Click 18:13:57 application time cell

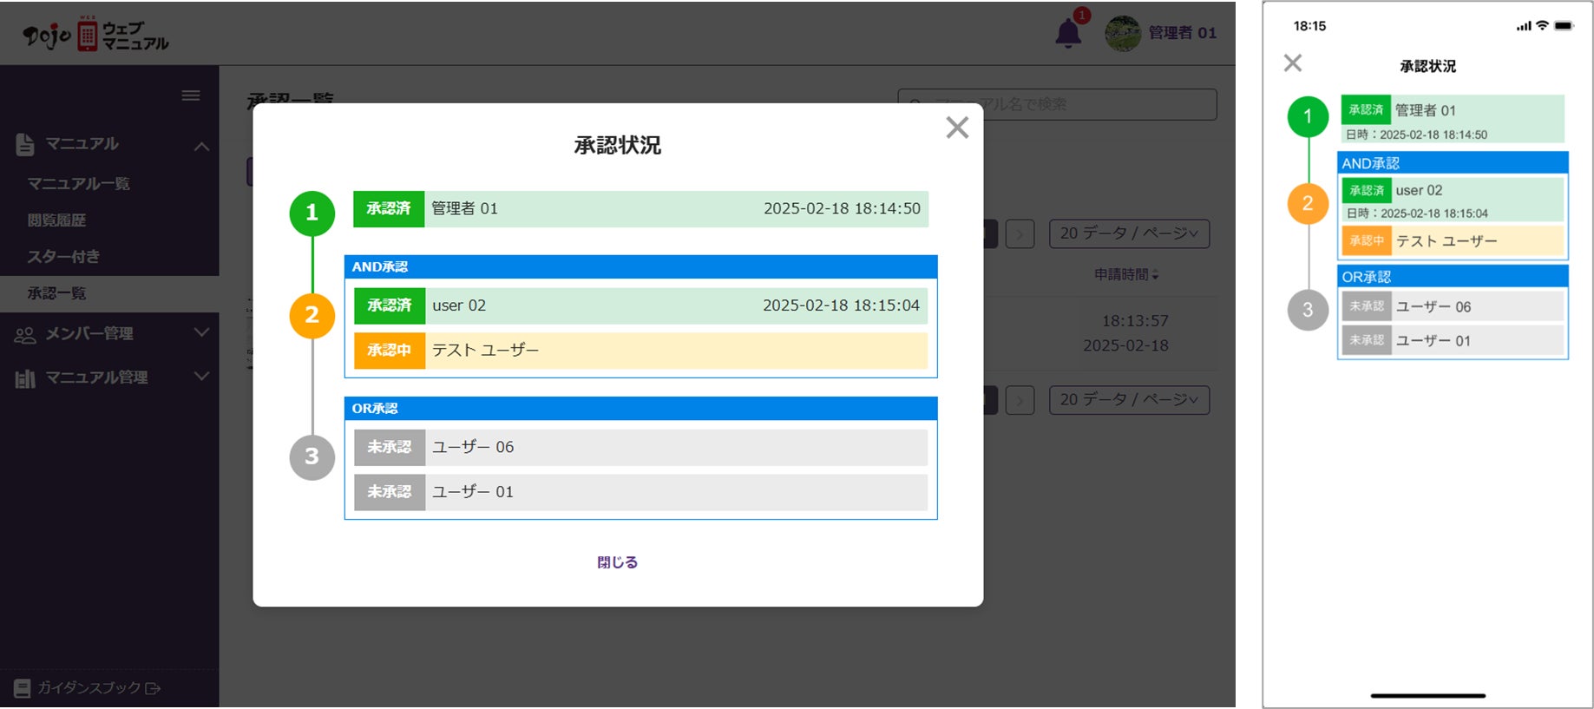[x=1135, y=321]
